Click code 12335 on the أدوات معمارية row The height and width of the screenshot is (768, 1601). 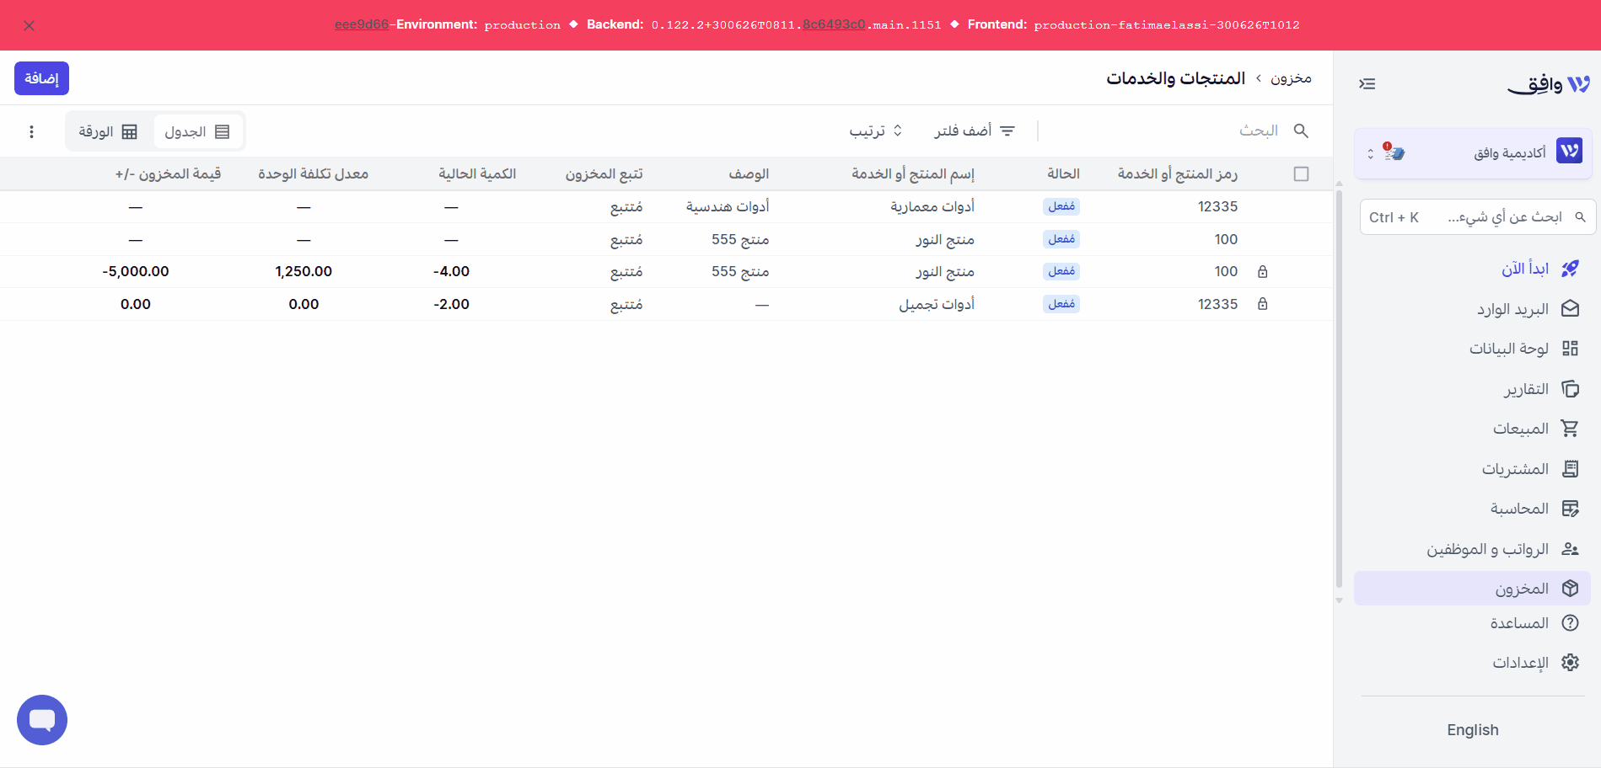[1218, 207]
